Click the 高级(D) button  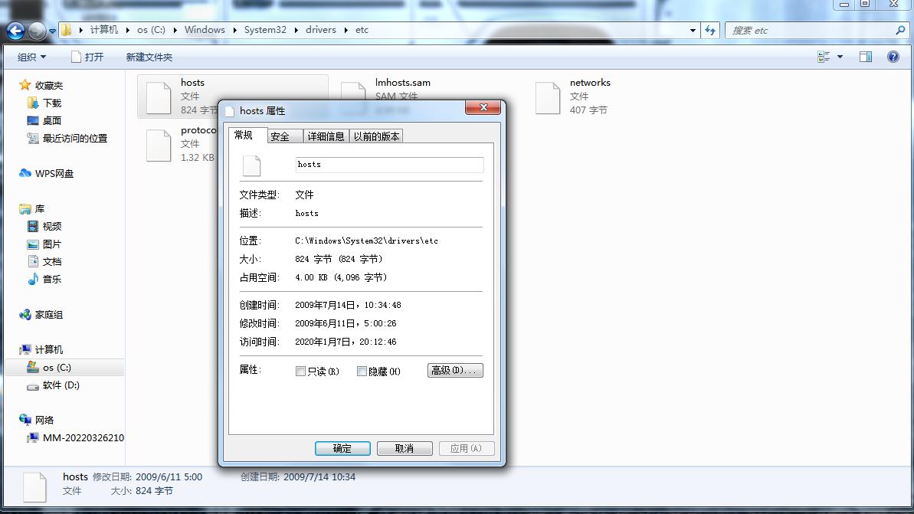point(454,371)
